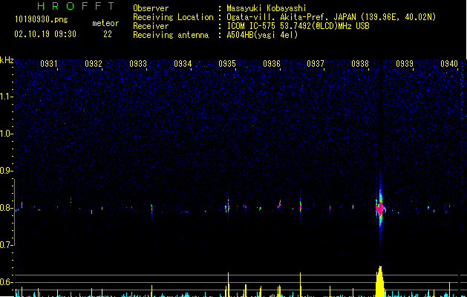Click the Observer label
This screenshot has width=467, height=297.
151,8
